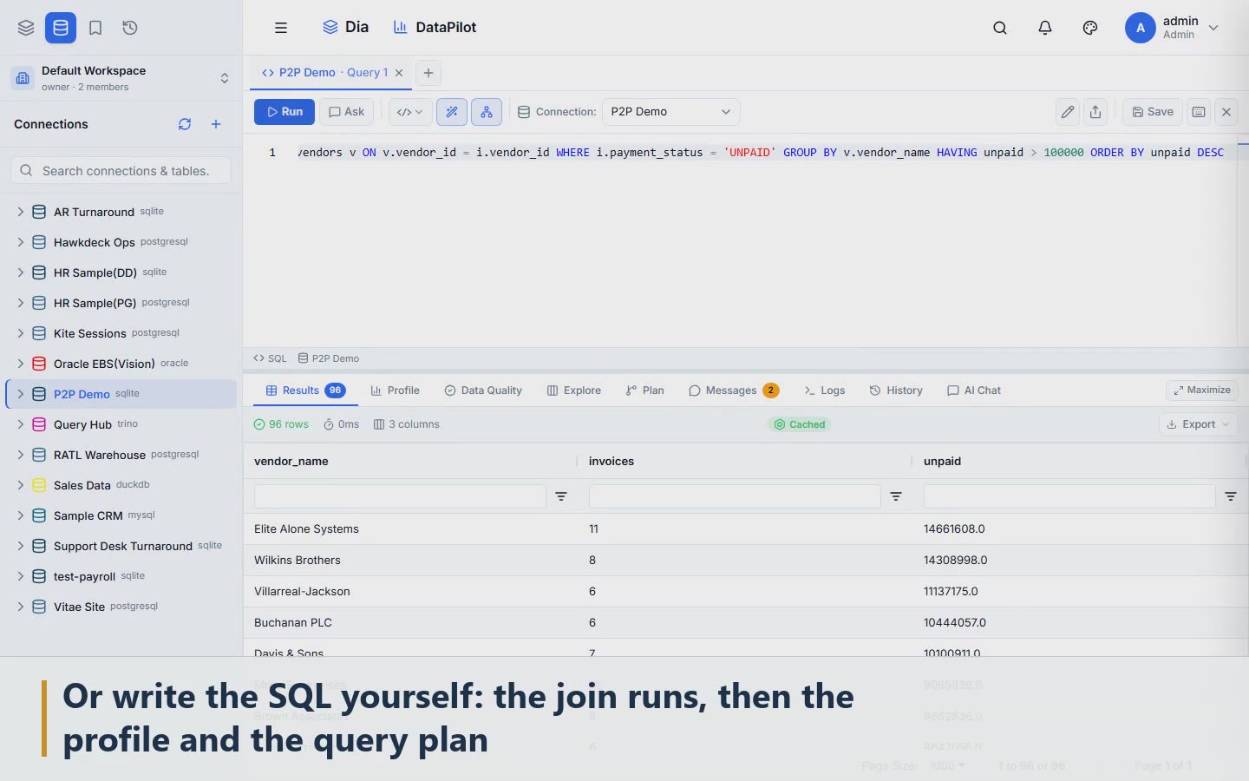Toggle the hamburger menu icon
Image resolution: width=1249 pixels, height=781 pixels.
point(281,28)
